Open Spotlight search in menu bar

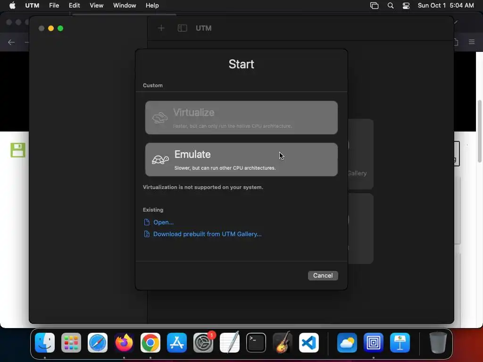[390, 6]
